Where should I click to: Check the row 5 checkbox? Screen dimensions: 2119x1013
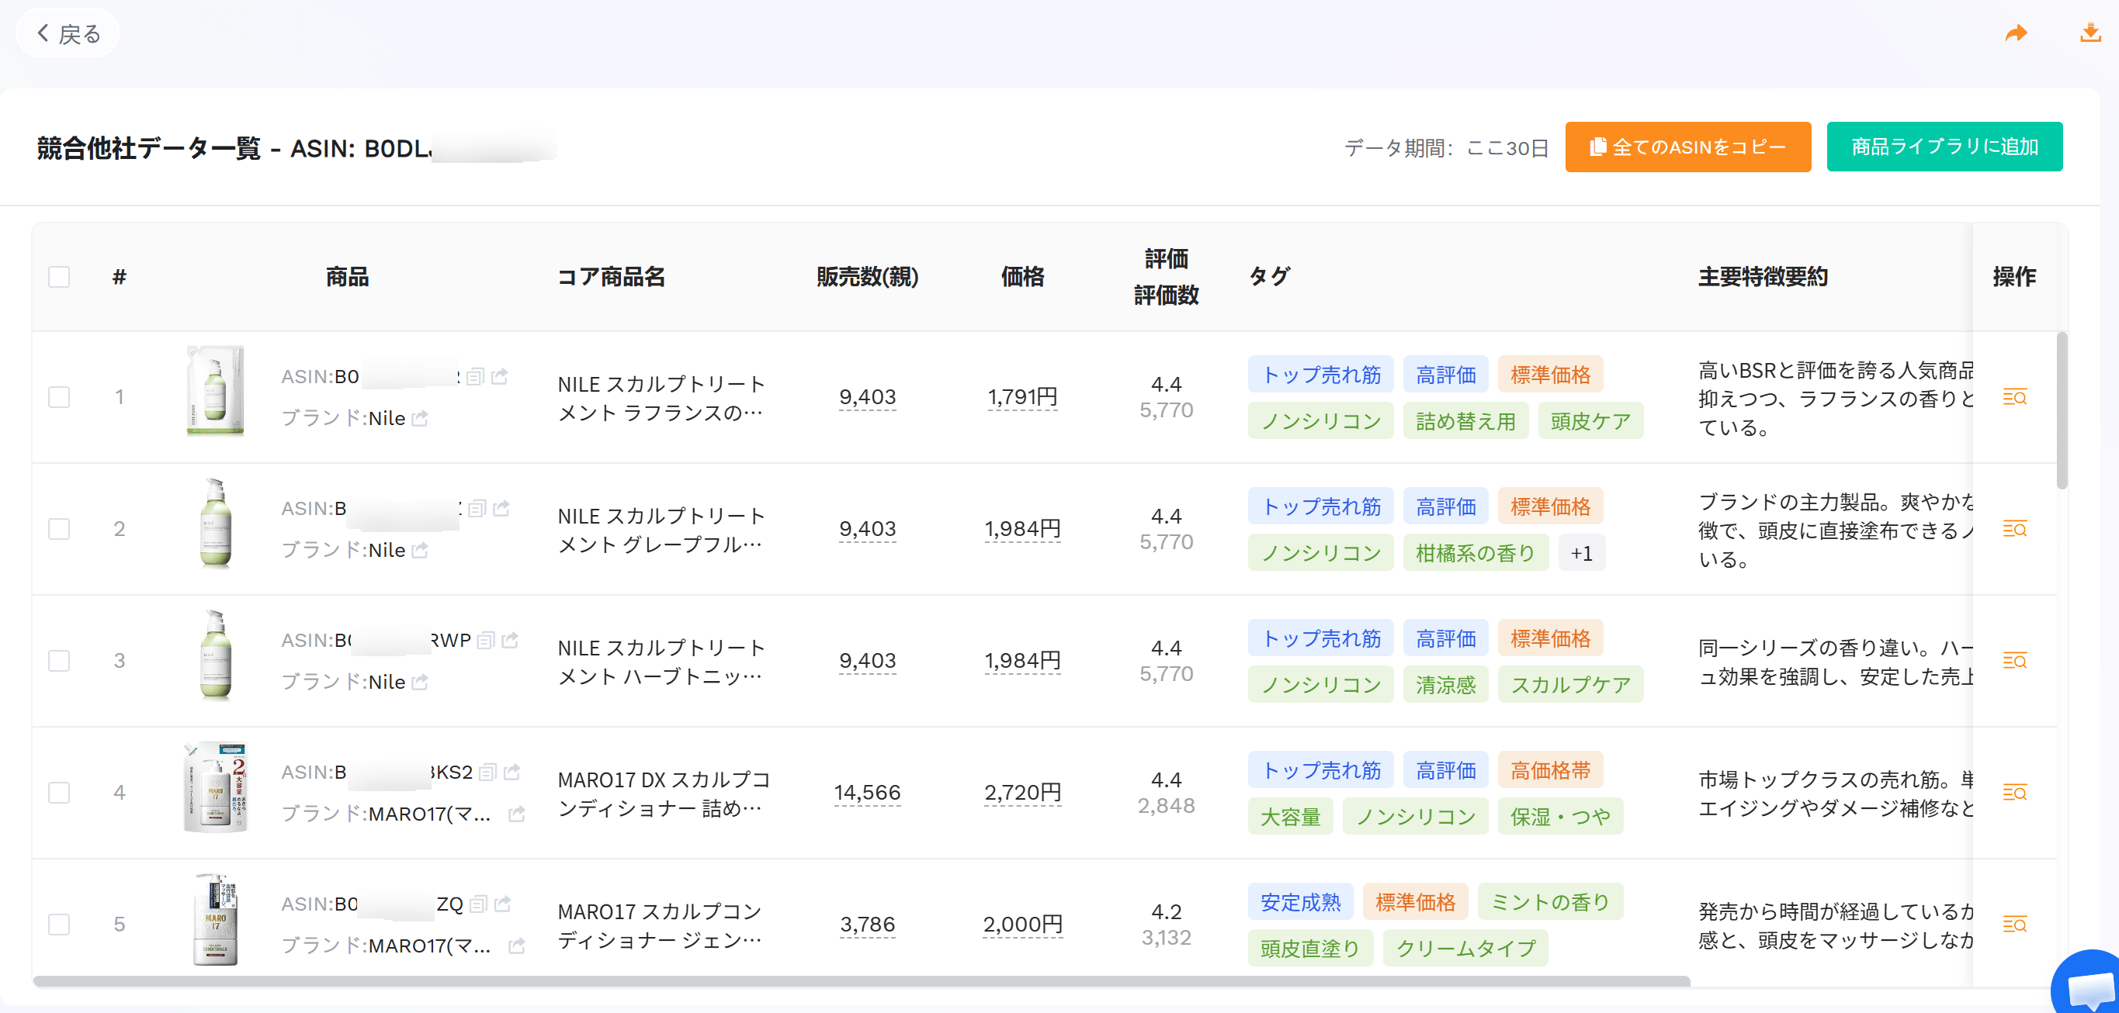[59, 925]
